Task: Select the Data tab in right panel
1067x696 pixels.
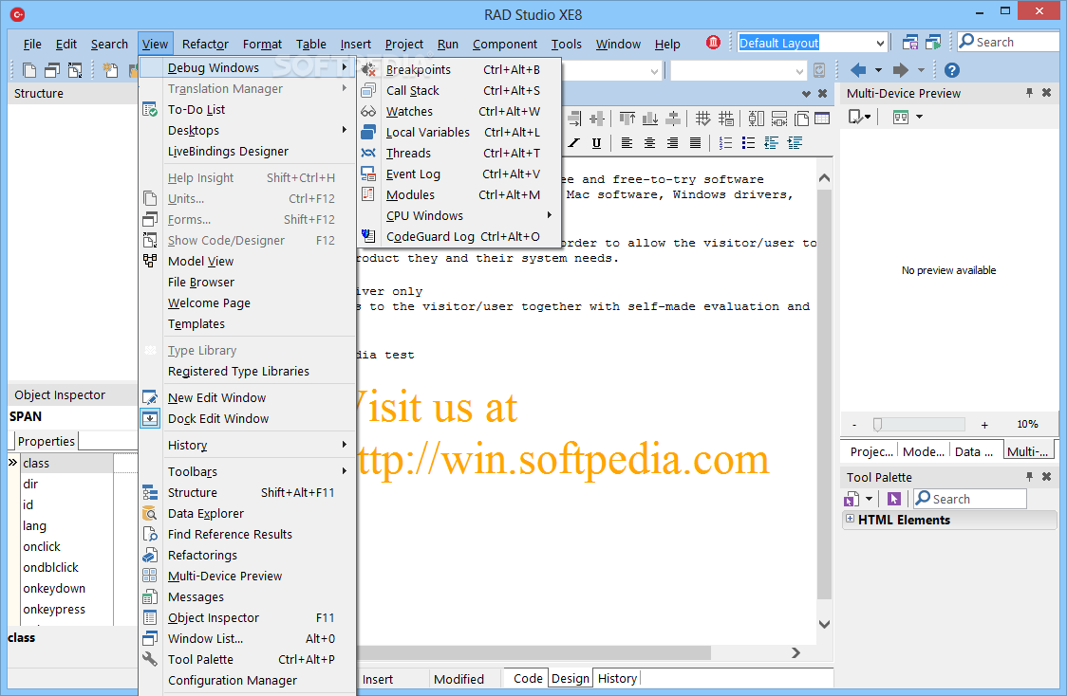Action: (x=973, y=451)
